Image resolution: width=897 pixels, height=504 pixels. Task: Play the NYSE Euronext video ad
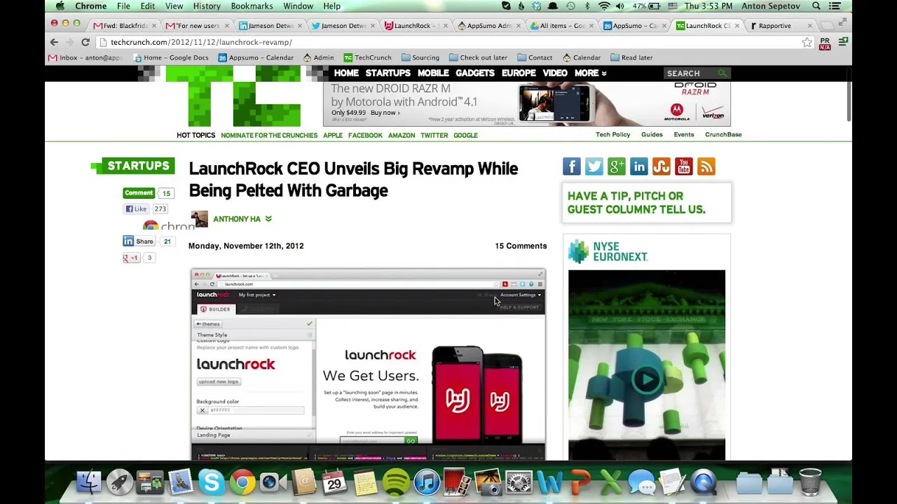(x=646, y=379)
